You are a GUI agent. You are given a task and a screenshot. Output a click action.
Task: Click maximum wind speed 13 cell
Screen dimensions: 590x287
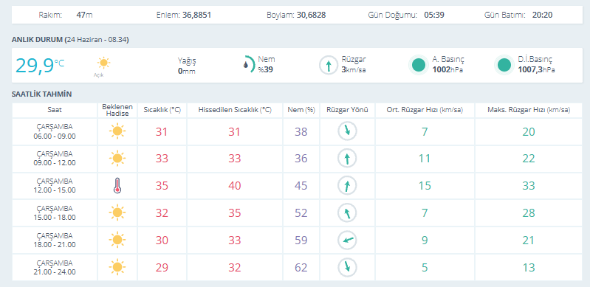[529, 267]
